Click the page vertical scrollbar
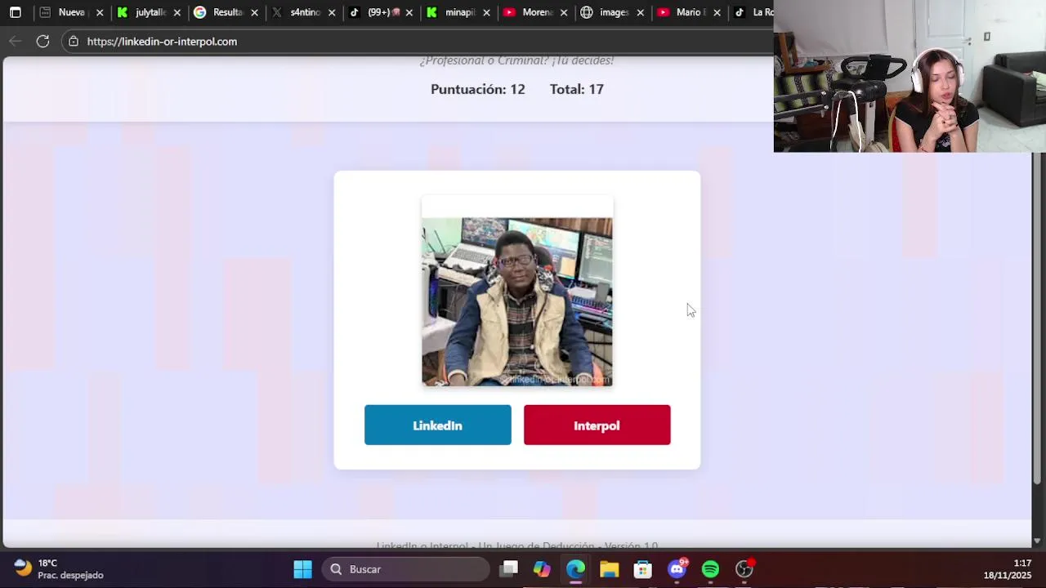Viewport: 1046px width, 588px height. [1038, 318]
